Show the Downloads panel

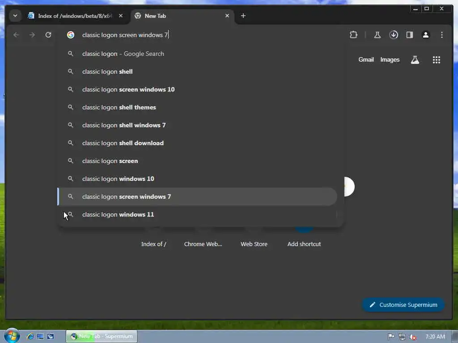[x=394, y=35]
